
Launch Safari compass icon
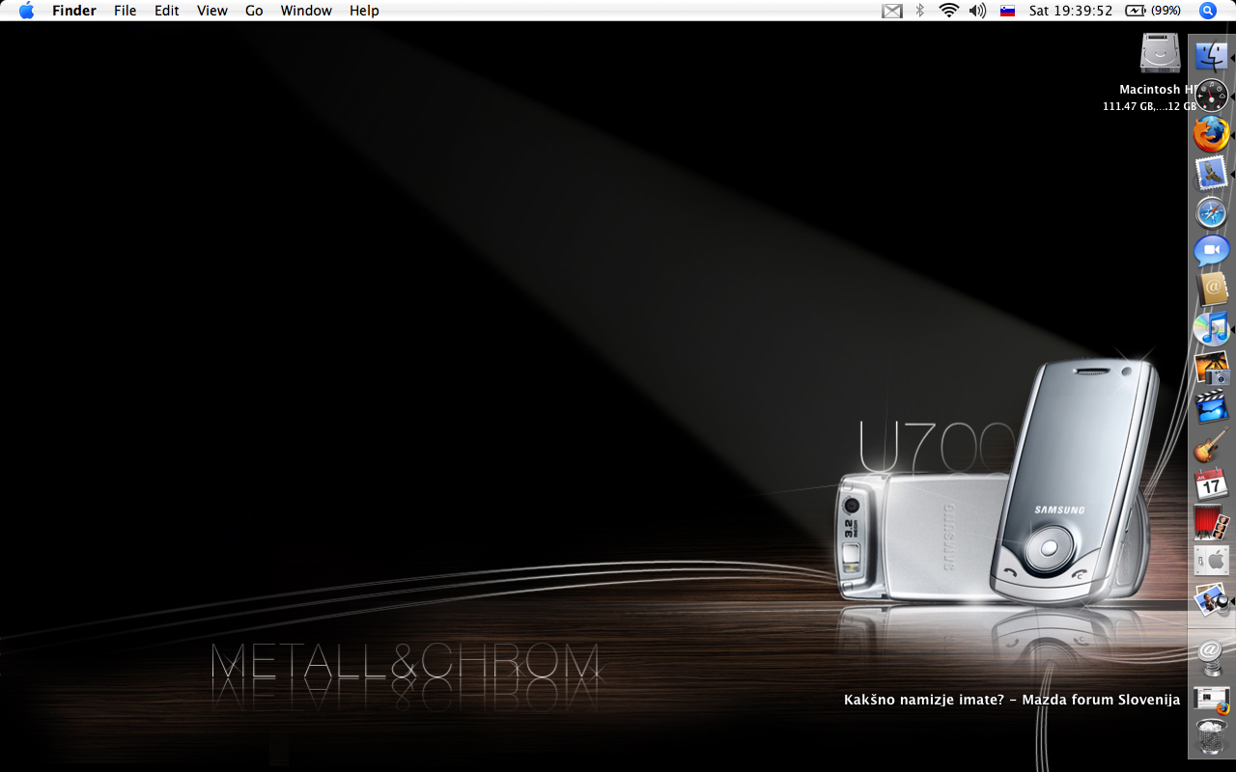pyautogui.click(x=1211, y=213)
